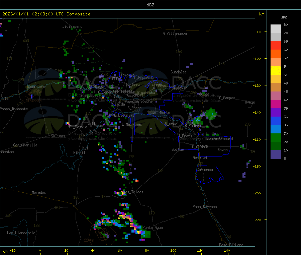Image resolution: width=301 pixels, height=255 pixels.
Task: Select the Paso_El_Loro label
Action: 231,245
